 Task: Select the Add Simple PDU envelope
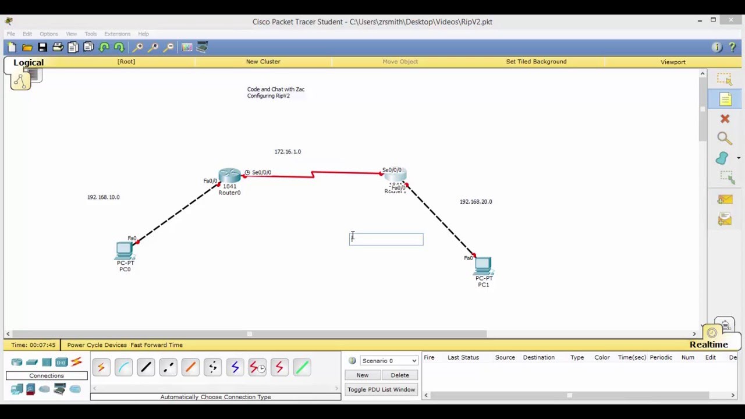(x=725, y=200)
